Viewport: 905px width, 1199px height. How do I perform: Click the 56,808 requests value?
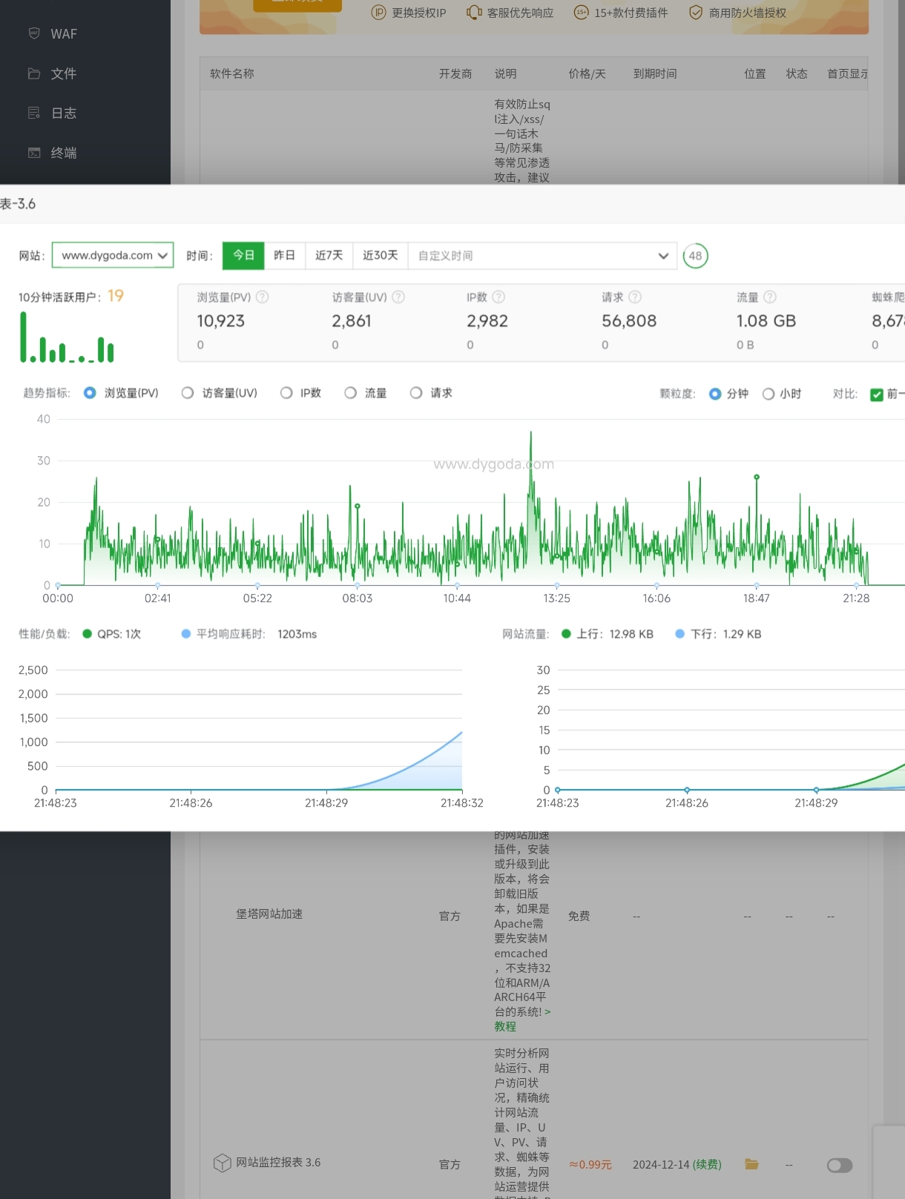(x=629, y=321)
